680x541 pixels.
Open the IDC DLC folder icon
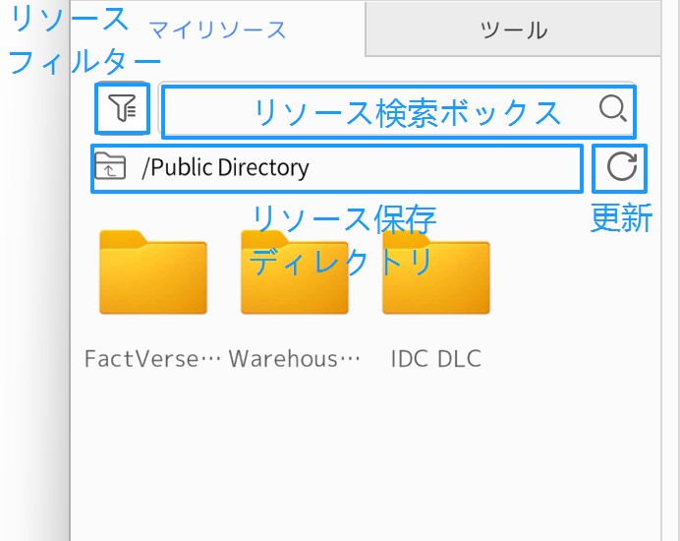pos(435,273)
